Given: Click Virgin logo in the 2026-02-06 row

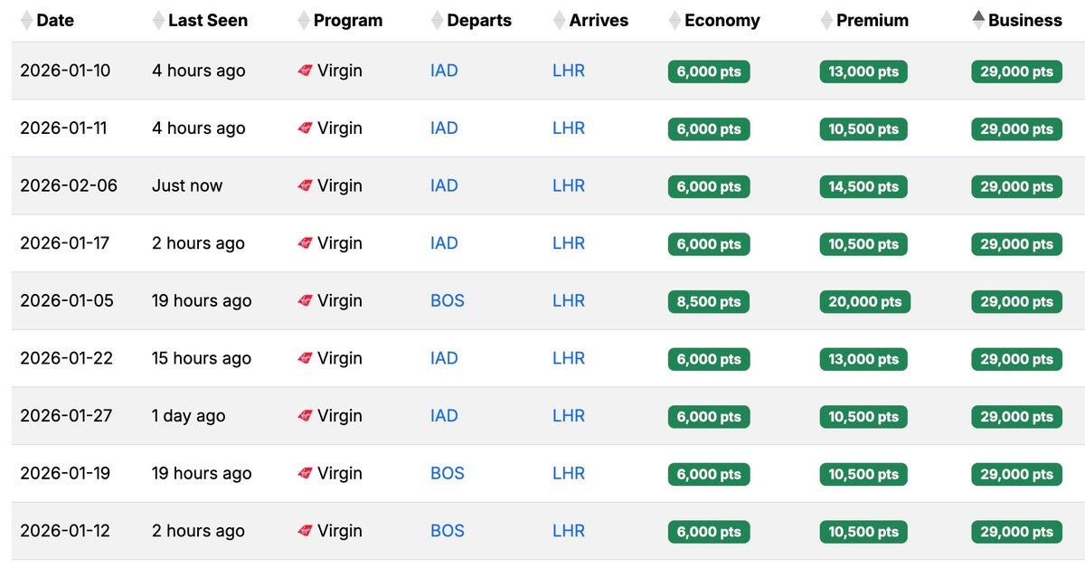Looking at the screenshot, I should (305, 185).
